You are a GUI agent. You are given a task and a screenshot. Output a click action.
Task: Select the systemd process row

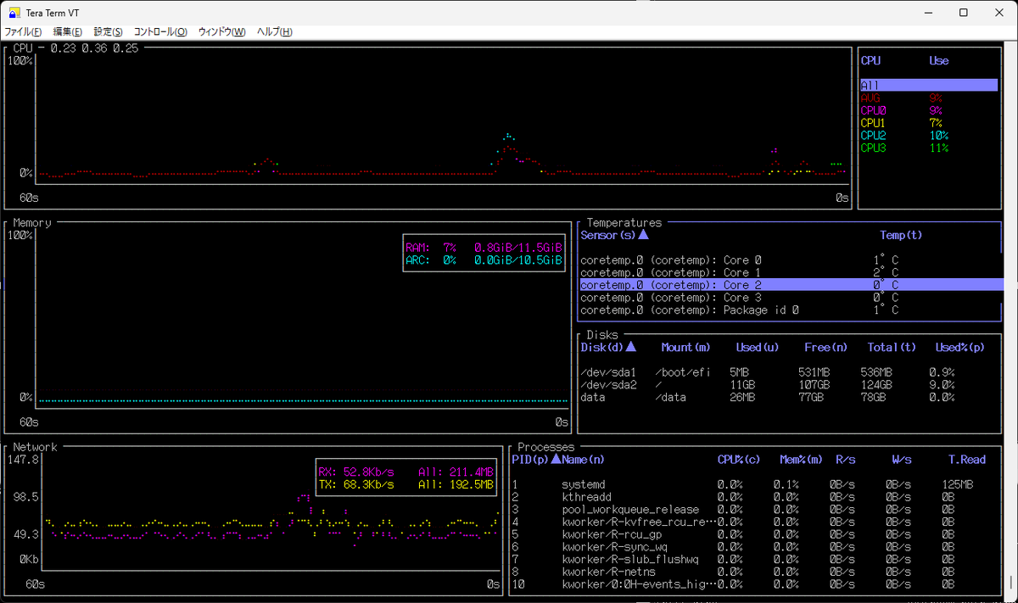tap(755, 484)
